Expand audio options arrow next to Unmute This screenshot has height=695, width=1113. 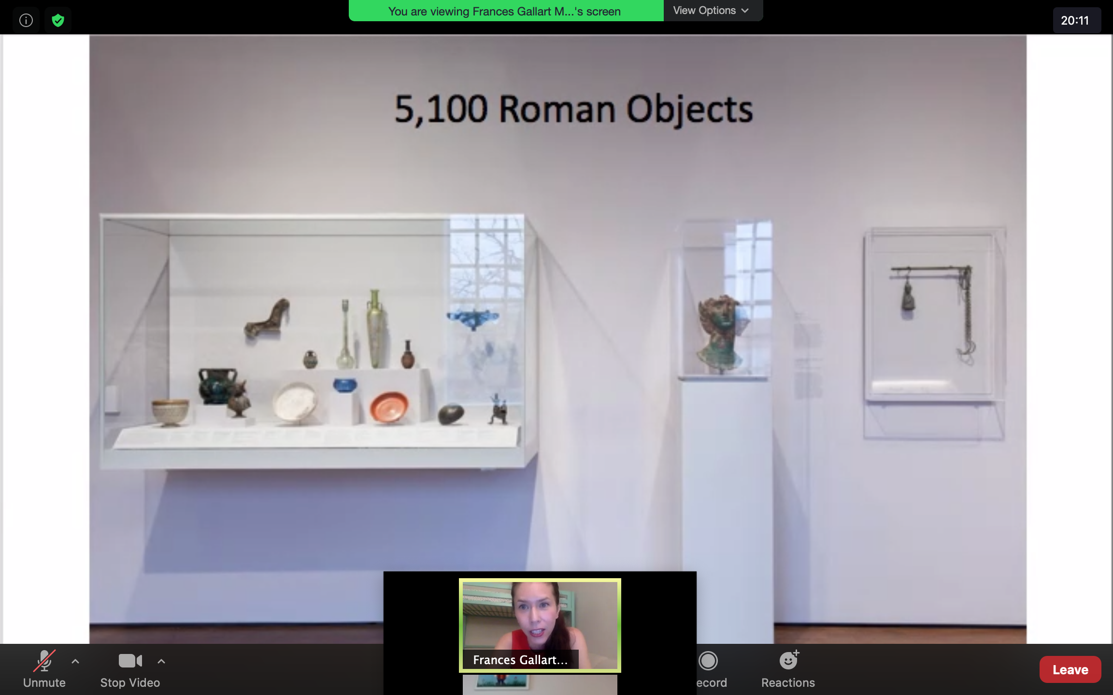point(75,661)
